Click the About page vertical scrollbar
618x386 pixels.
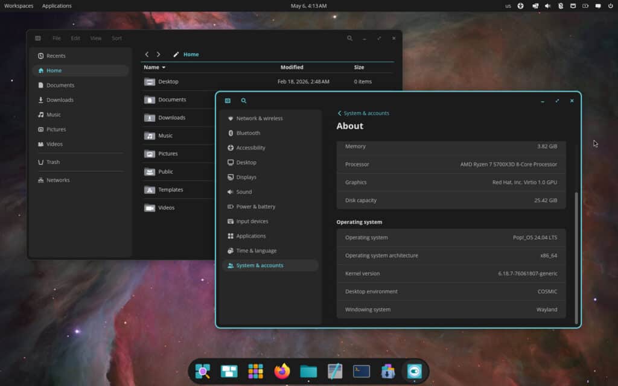tap(576, 258)
